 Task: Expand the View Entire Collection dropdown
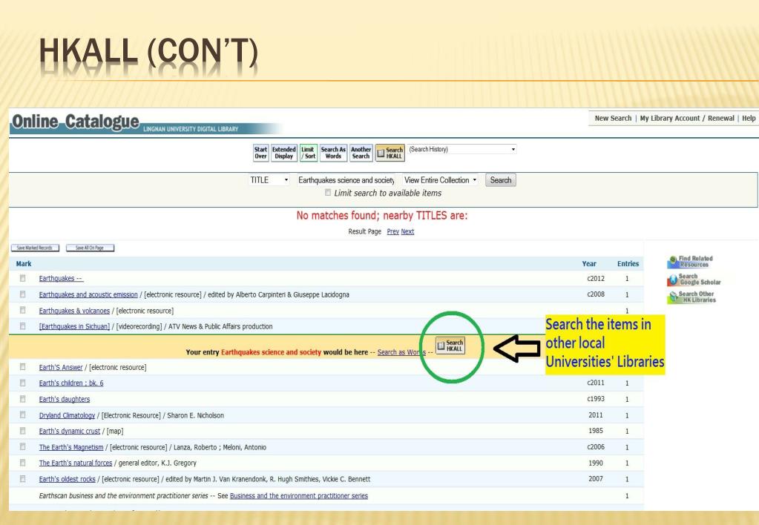tap(440, 180)
